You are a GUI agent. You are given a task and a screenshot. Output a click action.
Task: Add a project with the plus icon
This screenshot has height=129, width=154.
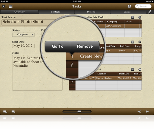click(140, 42)
